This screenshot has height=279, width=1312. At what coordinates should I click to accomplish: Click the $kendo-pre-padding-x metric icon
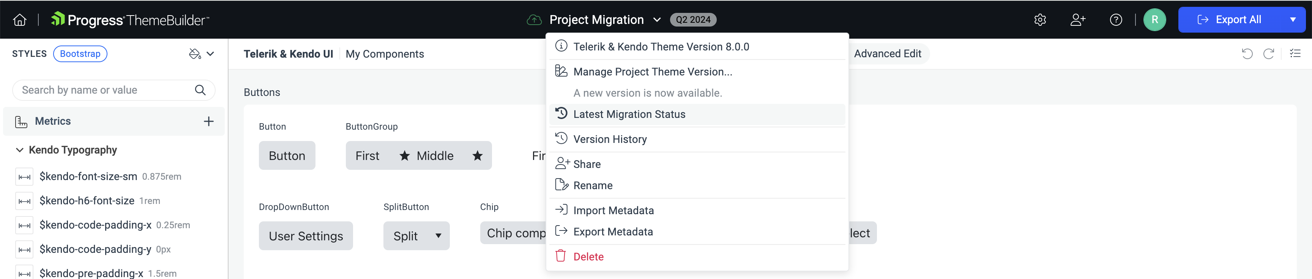(24, 273)
